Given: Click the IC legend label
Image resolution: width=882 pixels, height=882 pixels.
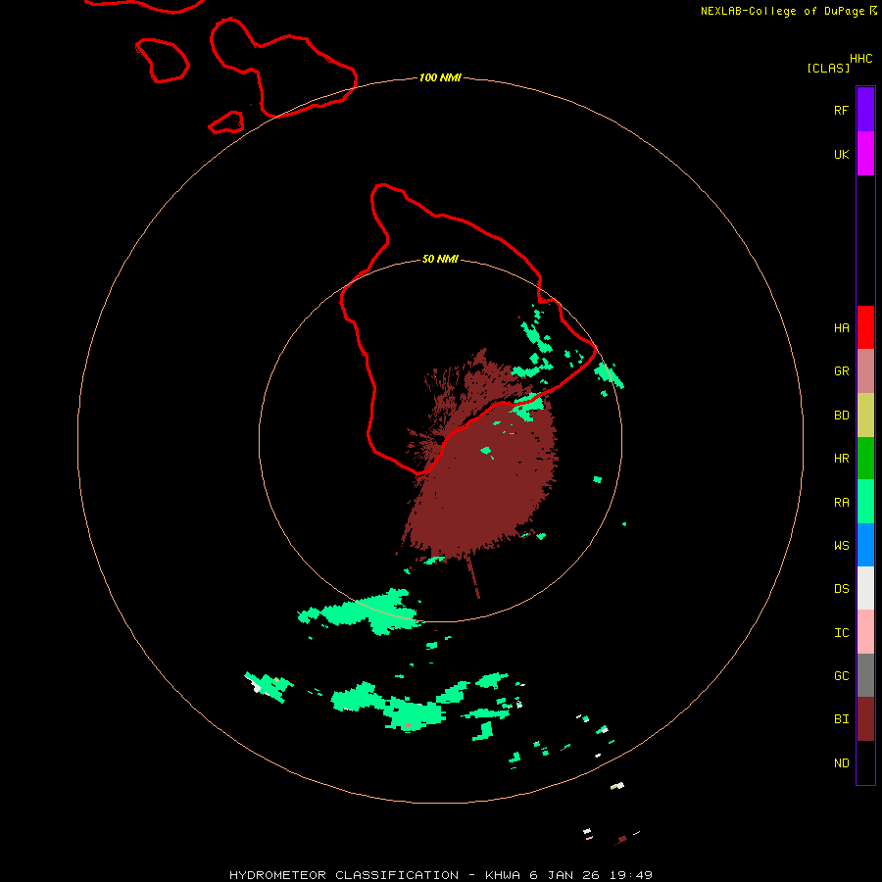Looking at the screenshot, I should coord(841,633).
